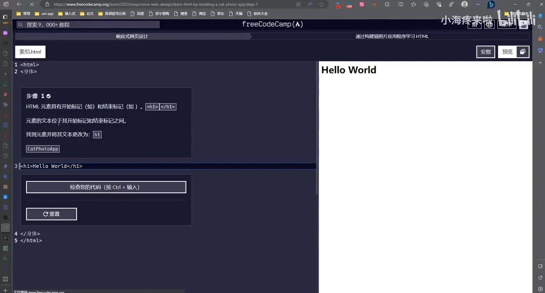The image size is (545, 293).
Task: Click the stop loading X button
Action: [32, 4]
